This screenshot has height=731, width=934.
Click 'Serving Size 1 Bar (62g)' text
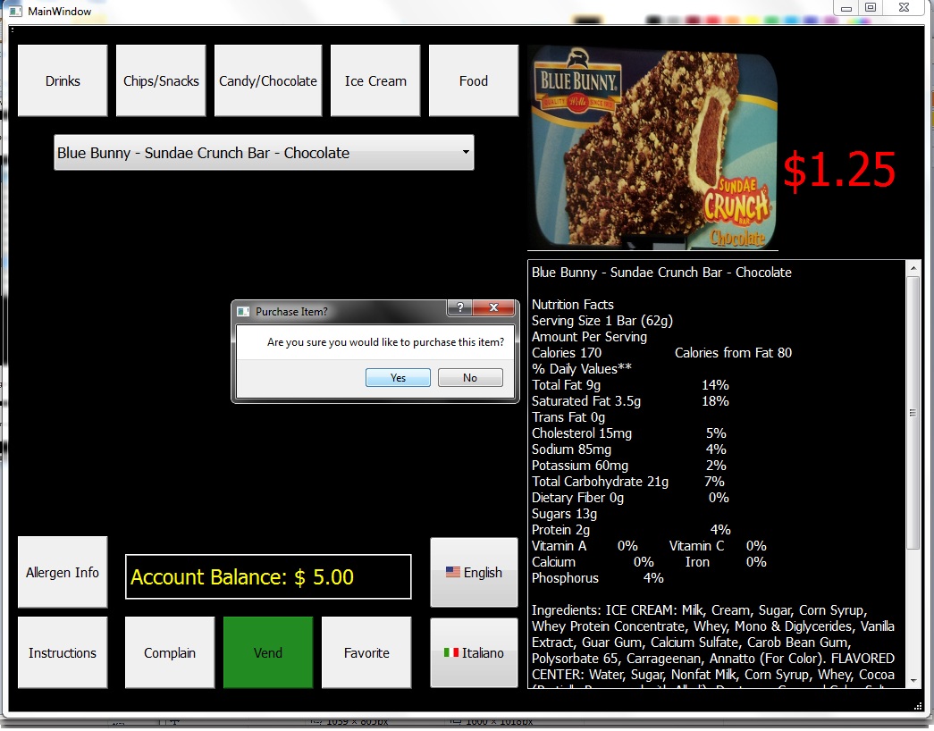click(x=602, y=321)
